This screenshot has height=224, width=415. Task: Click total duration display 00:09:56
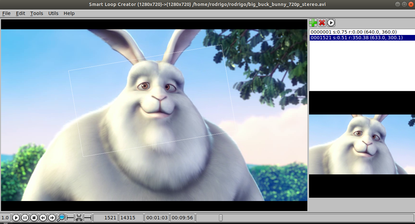click(182, 218)
